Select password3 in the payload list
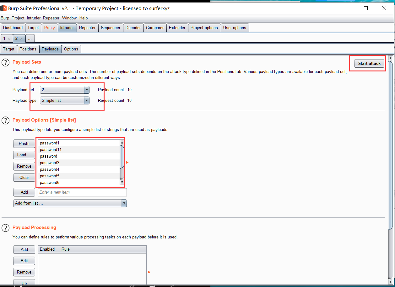 [79, 163]
